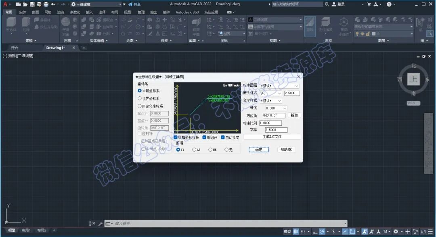436x237 pixels.
Task: Uncheck the 自动换向 checkbox
Action: (223, 137)
